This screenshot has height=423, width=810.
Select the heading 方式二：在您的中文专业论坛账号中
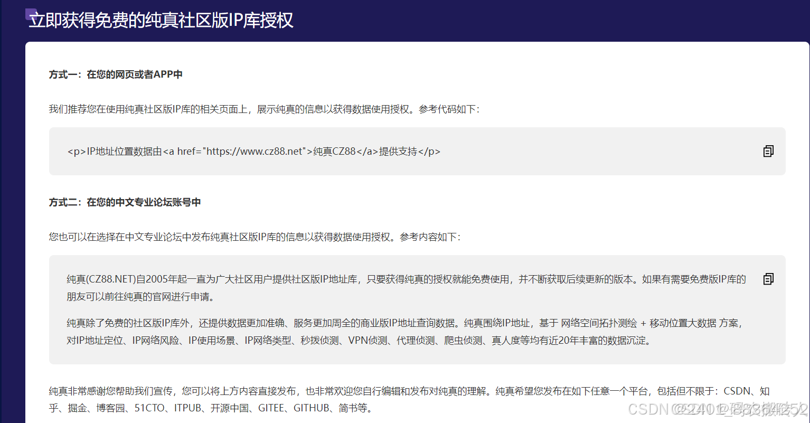125,202
